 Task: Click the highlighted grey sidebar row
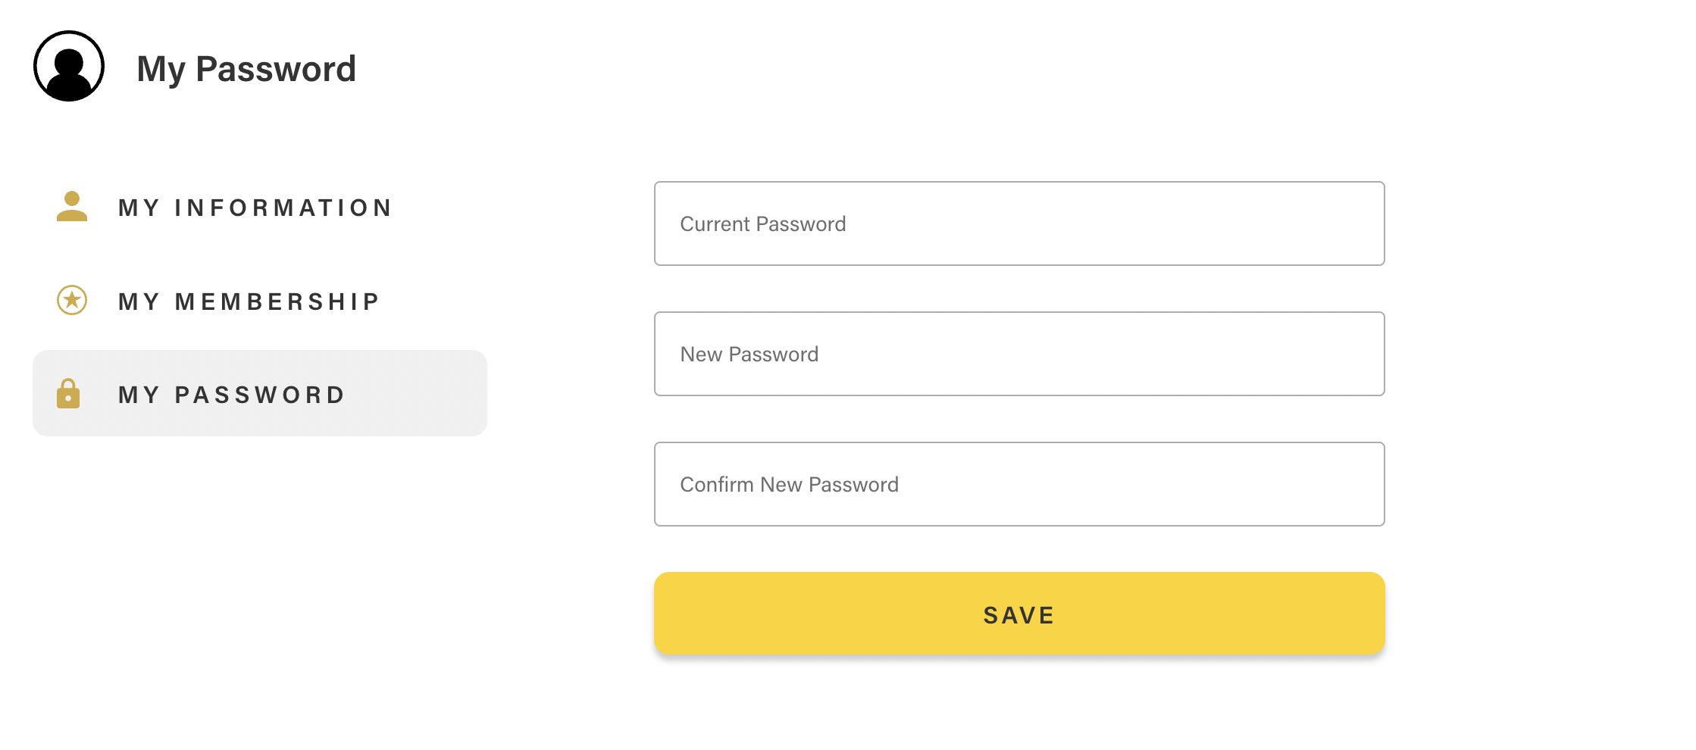coord(260,393)
